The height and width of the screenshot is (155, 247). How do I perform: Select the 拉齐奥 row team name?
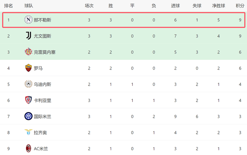point(40,133)
